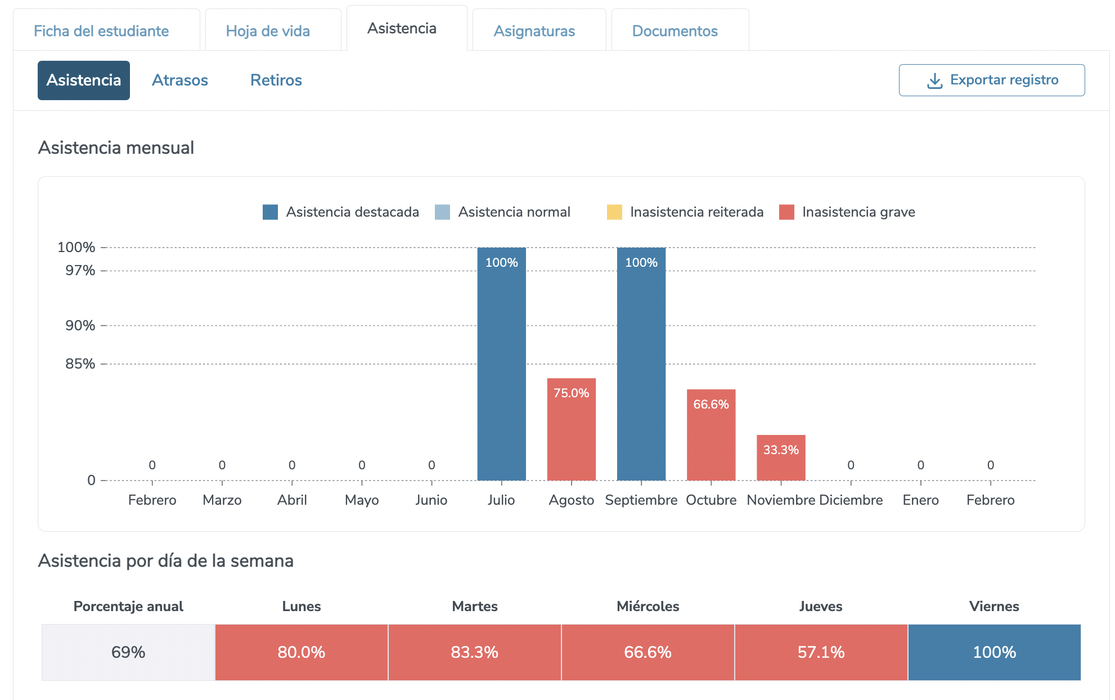Image resolution: width=1115 pixels, height=700 pixels.
Task: Click the Asistencia sub-tab button
Action: pos(84,80)
